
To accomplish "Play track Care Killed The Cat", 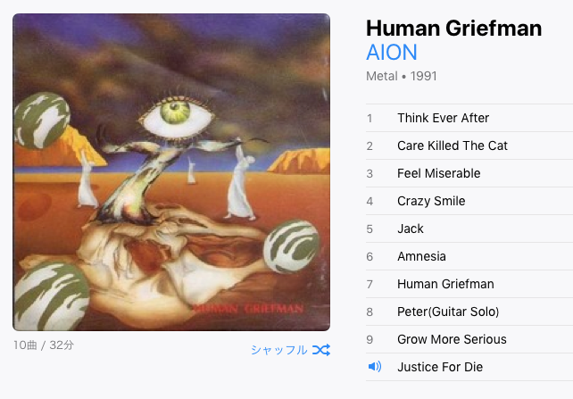I will 469,145.
